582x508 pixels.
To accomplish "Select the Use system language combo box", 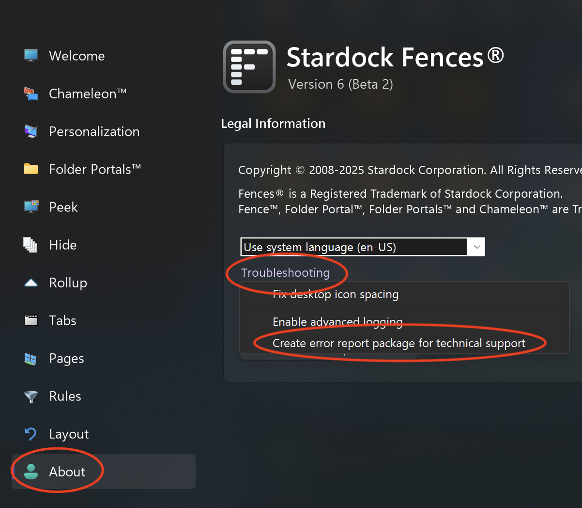I will [363, 247].
